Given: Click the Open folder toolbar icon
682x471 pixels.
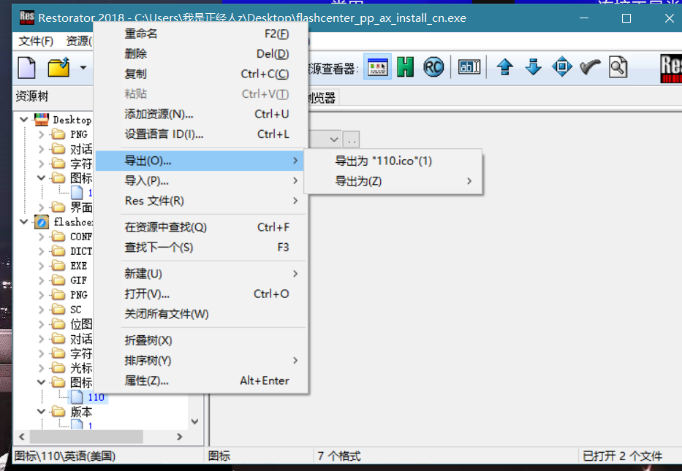Looking at the screenshot, I should click(58, 67).
